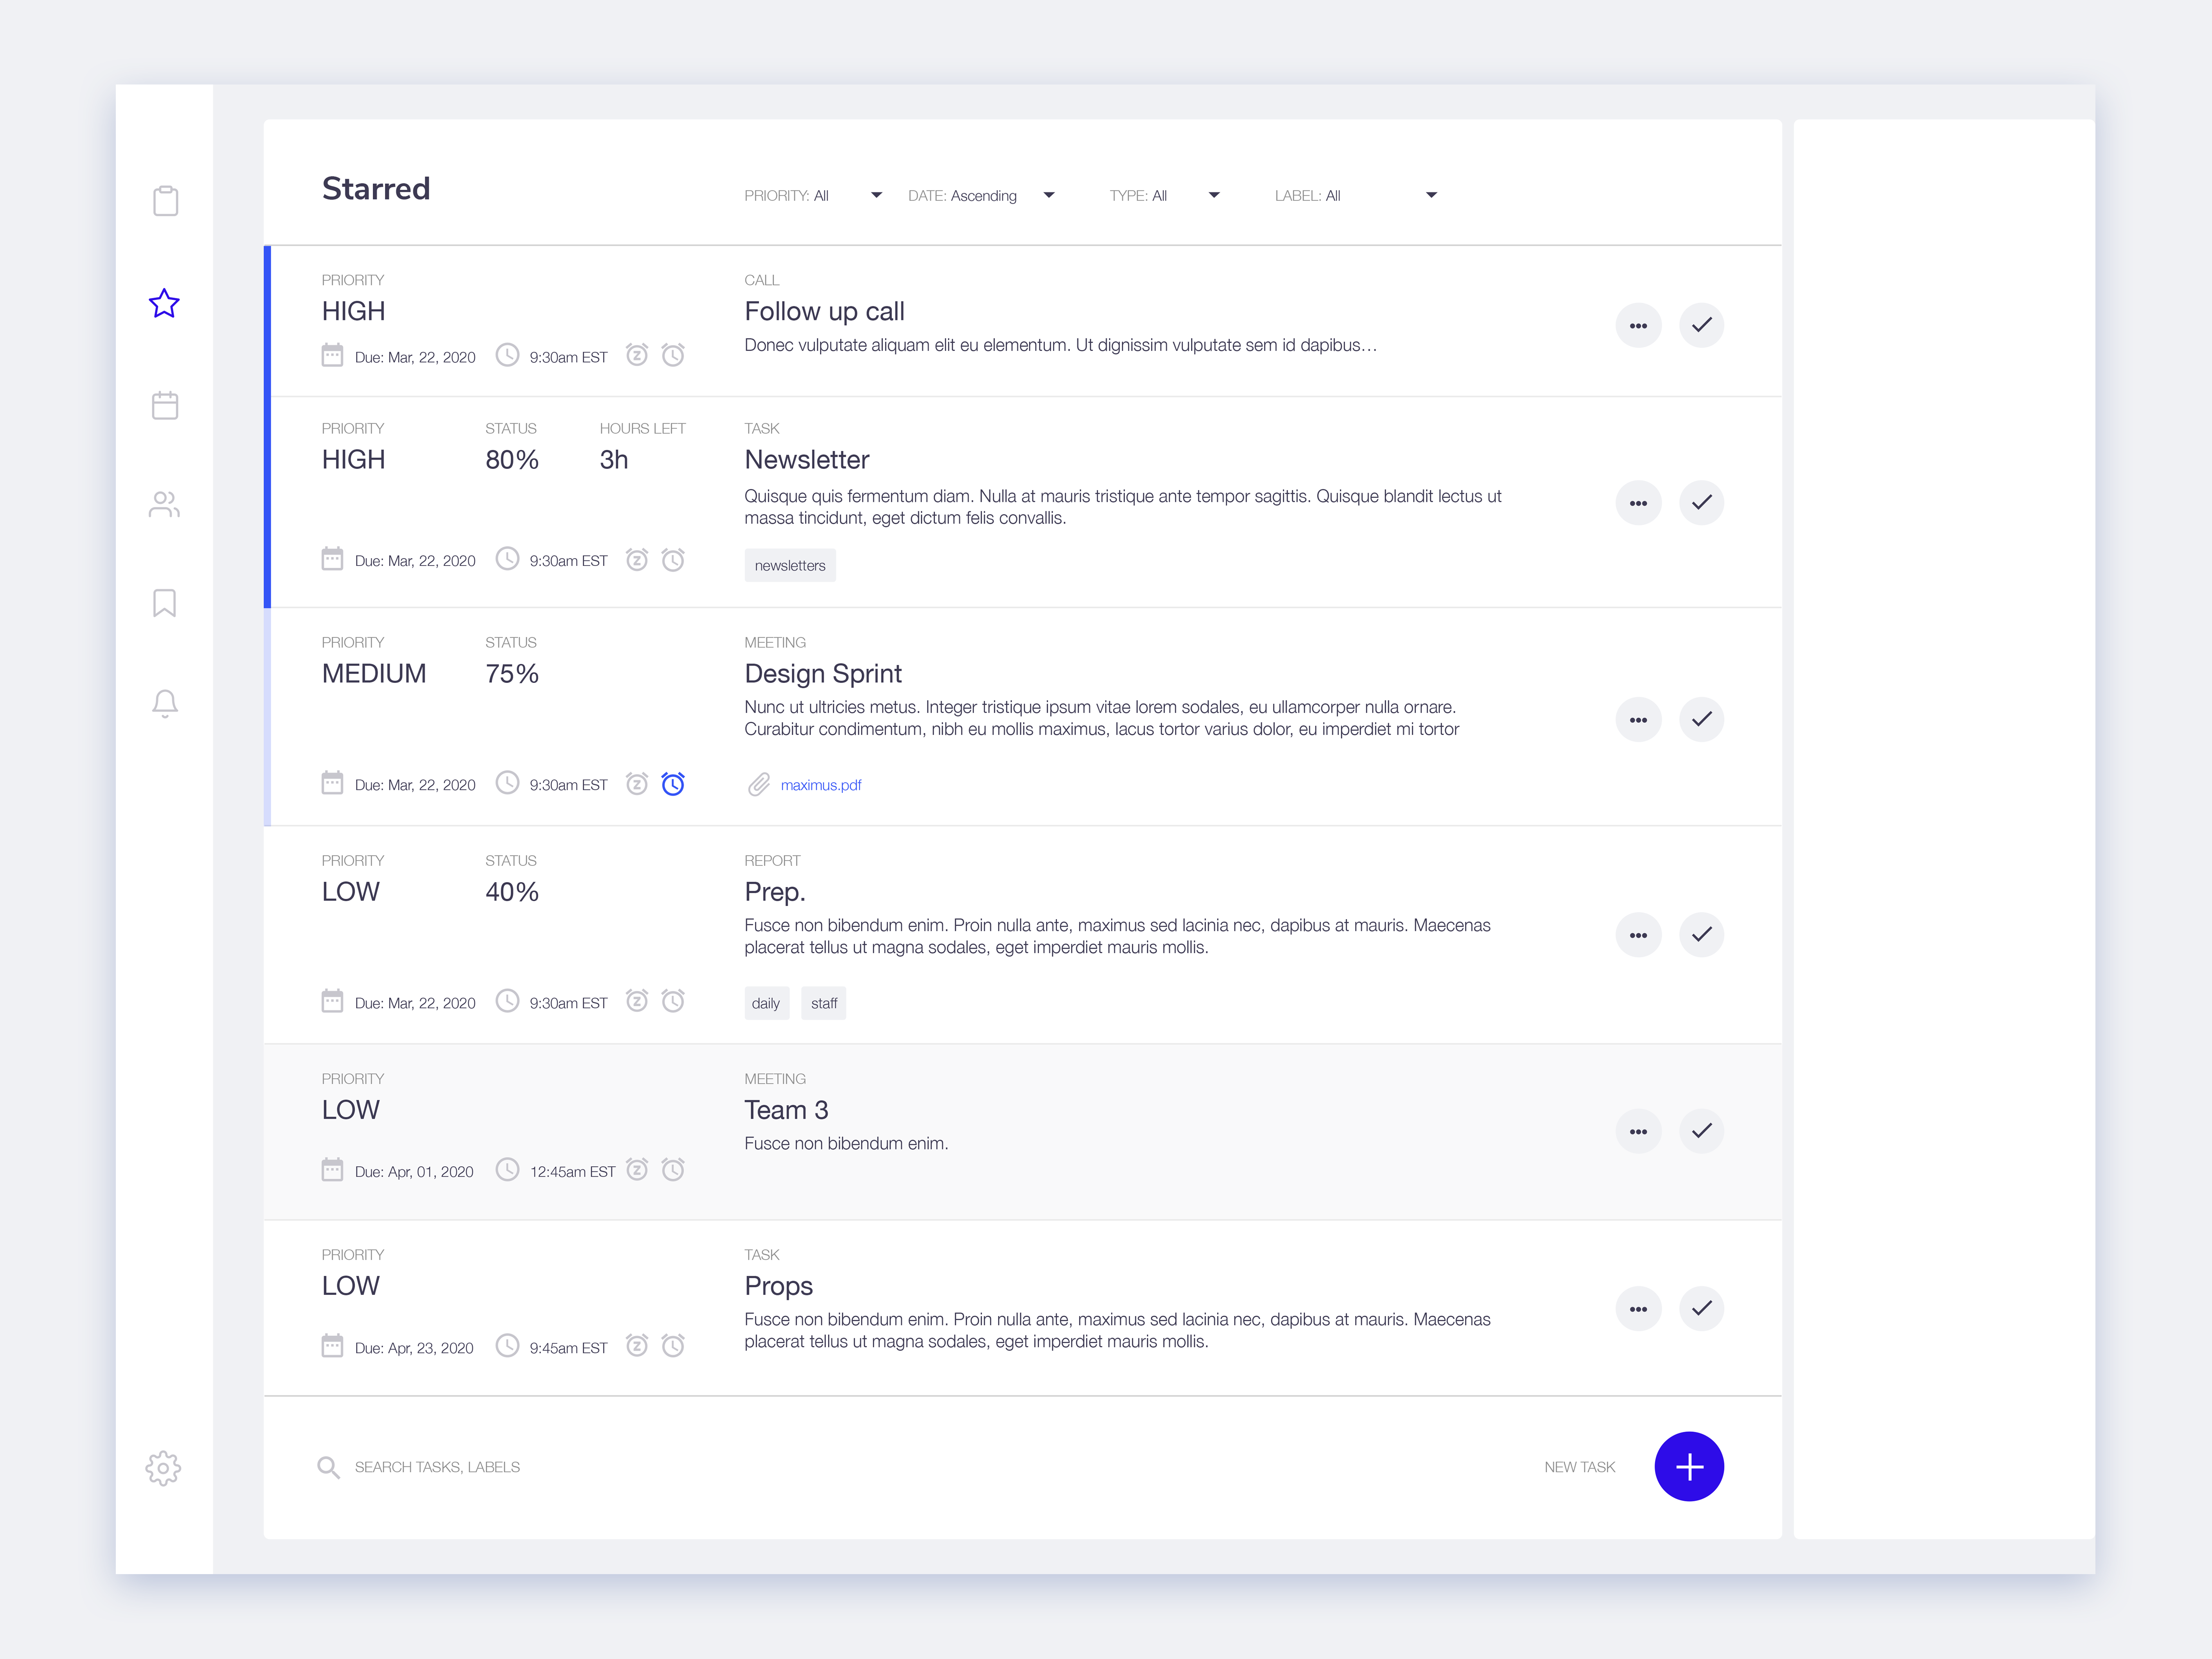Mark Prep. report as complete
The width and height of the screenshot is (2212, 1659).
pos(1701,935)
